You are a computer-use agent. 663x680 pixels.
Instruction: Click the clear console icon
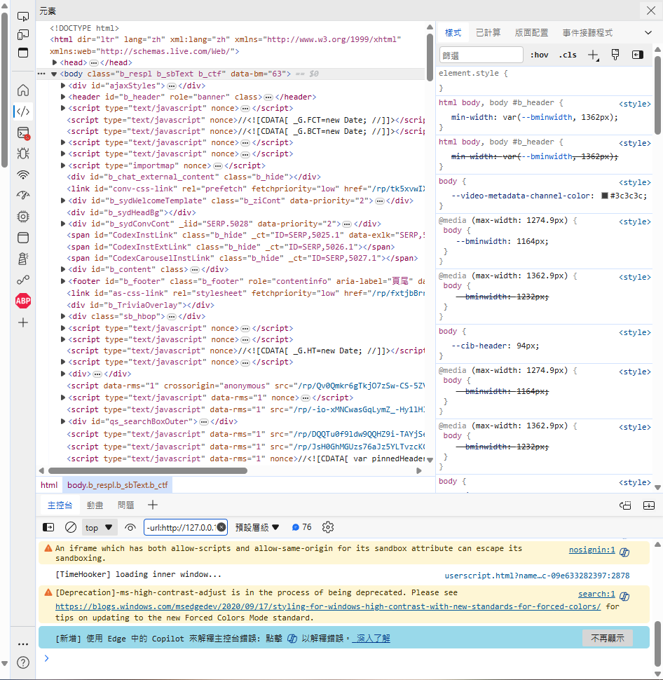(71, 527)
